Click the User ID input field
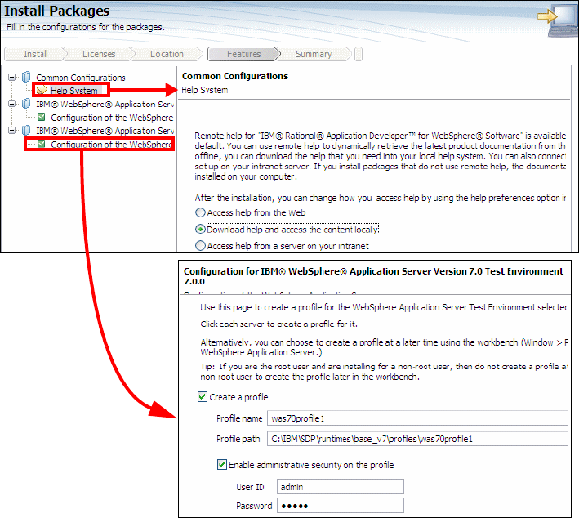 click(x=340, y=487)
